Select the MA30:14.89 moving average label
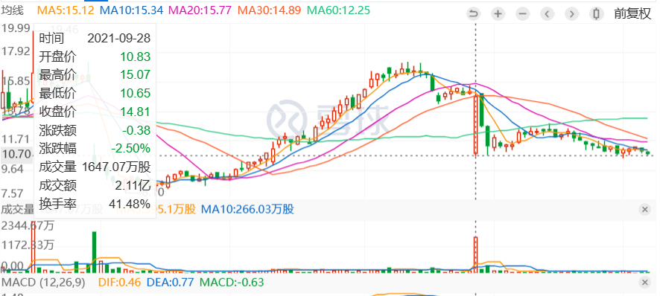This screenshot has height=296, width=660. [x=270, y=10]
